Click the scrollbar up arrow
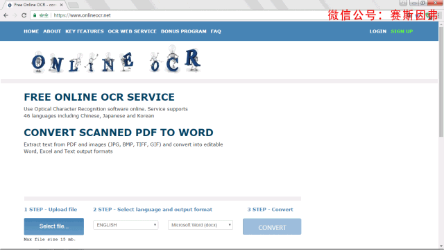 click(x=441, y=24)
